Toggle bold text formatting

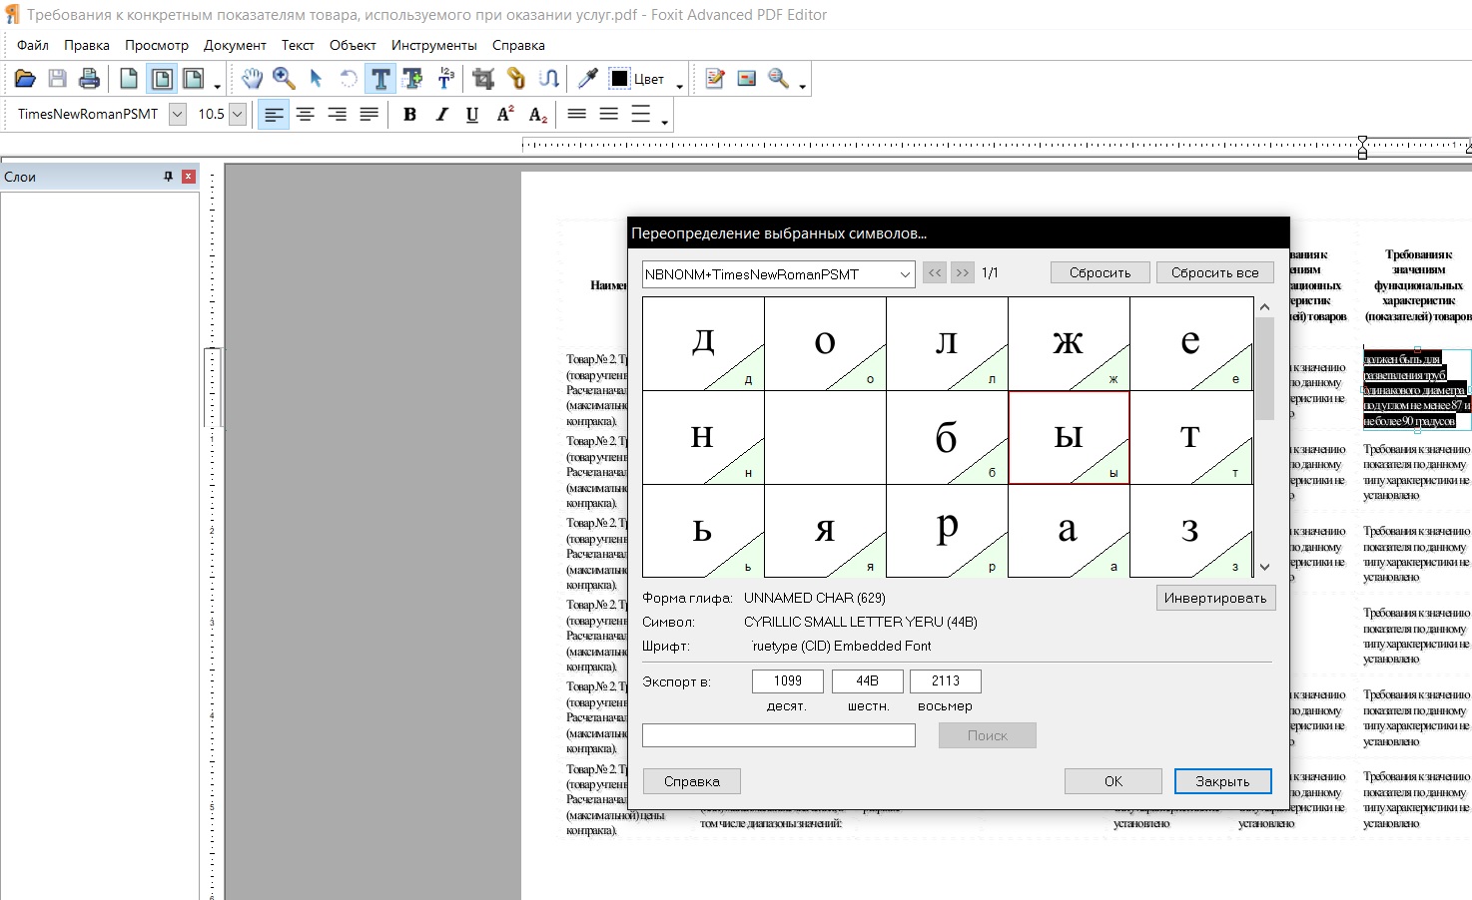click(x=409, y=115)
